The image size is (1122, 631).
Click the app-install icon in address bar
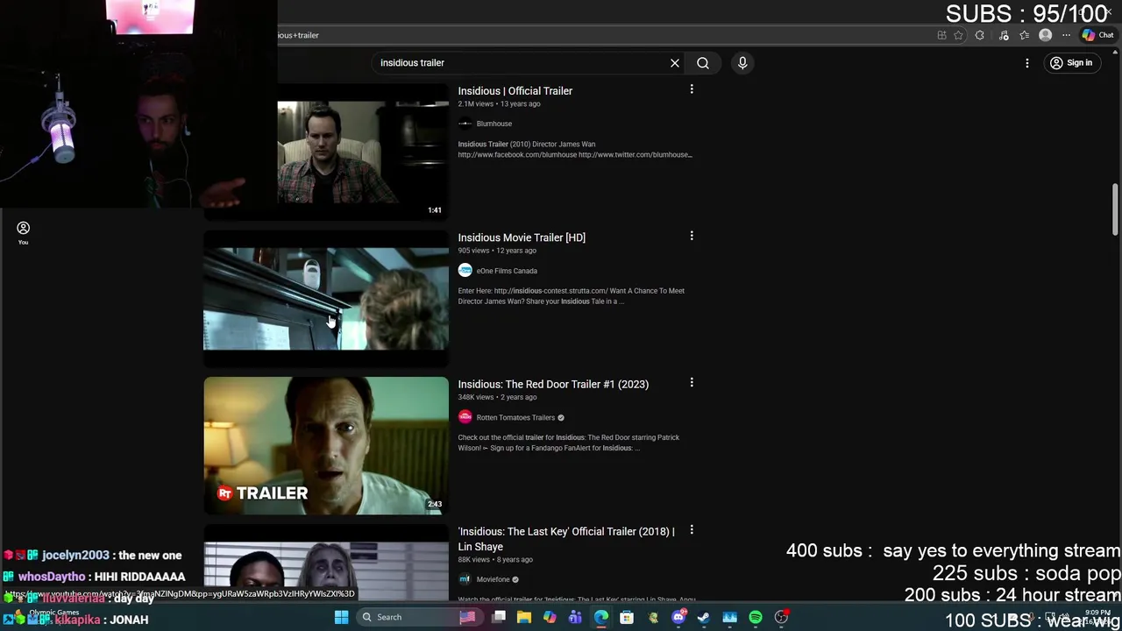941,35
